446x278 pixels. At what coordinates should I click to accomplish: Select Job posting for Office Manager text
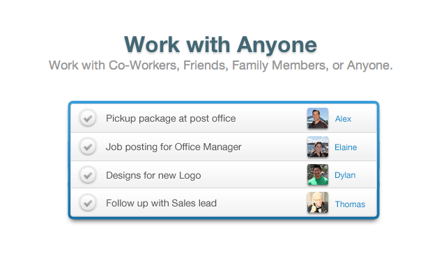click(x=174, y=147)
